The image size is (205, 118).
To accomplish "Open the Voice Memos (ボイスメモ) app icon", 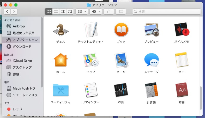I will [182, 29].
